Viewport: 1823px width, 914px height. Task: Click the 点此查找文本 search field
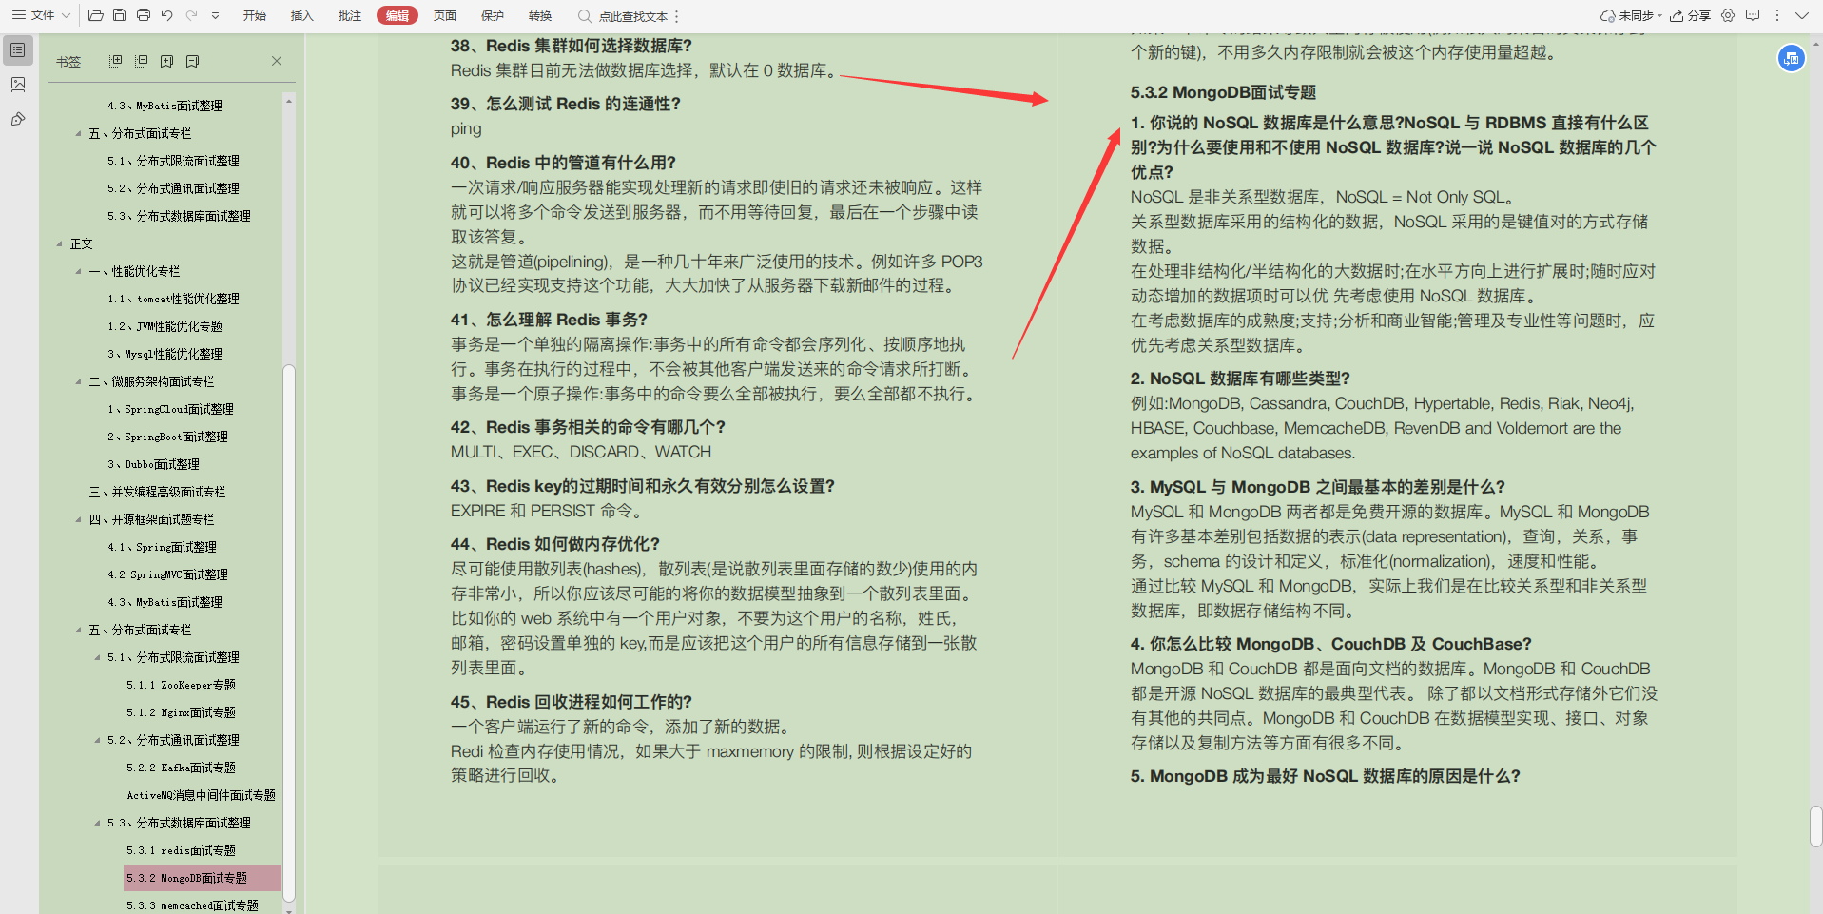[x=623, y=16]
